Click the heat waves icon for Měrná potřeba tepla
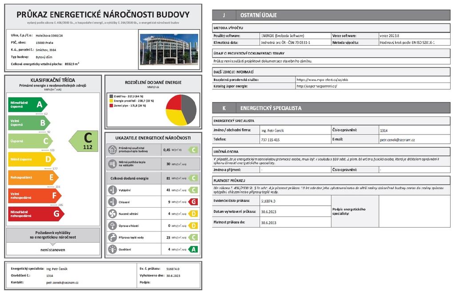455x295 pixels. (112, 164)
